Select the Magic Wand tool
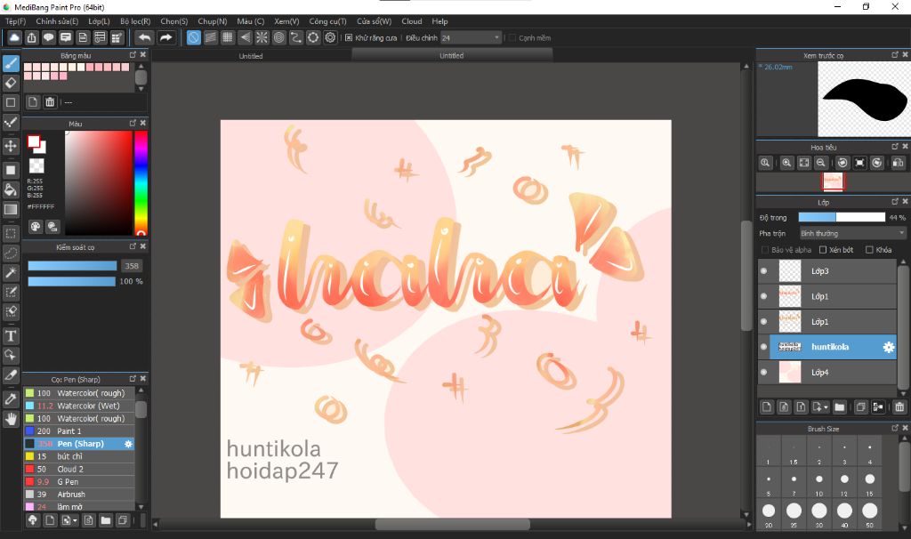The width and height of the screenshot is (911, 539). tap(11, 272)
